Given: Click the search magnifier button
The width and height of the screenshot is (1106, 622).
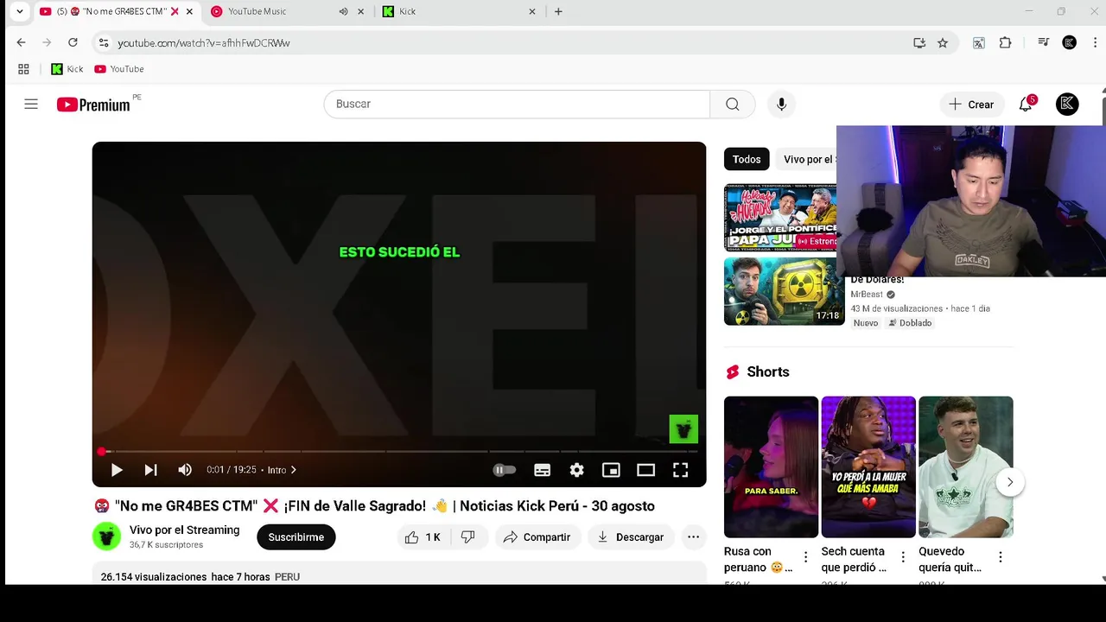Looking at the screenshot, I should 733,105.
